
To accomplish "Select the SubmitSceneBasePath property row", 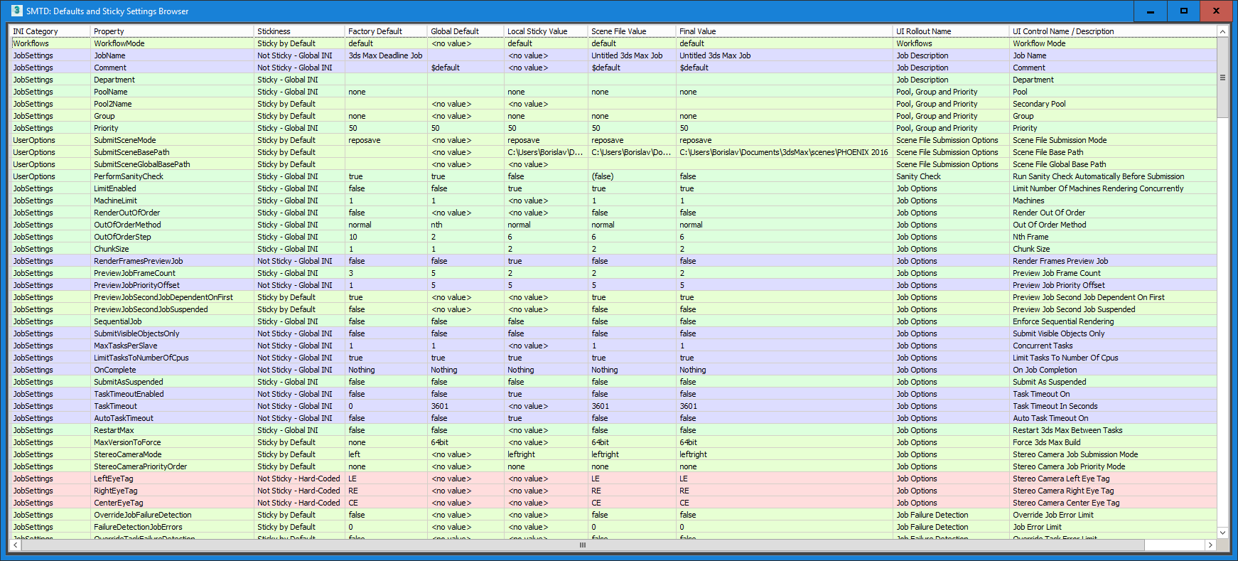I will pos(131,152).
